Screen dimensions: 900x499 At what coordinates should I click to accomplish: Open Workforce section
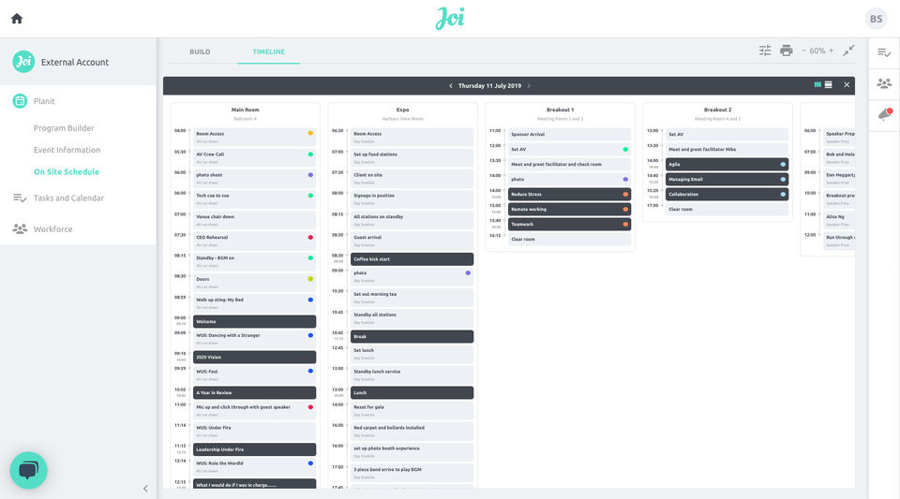(52, 229)
